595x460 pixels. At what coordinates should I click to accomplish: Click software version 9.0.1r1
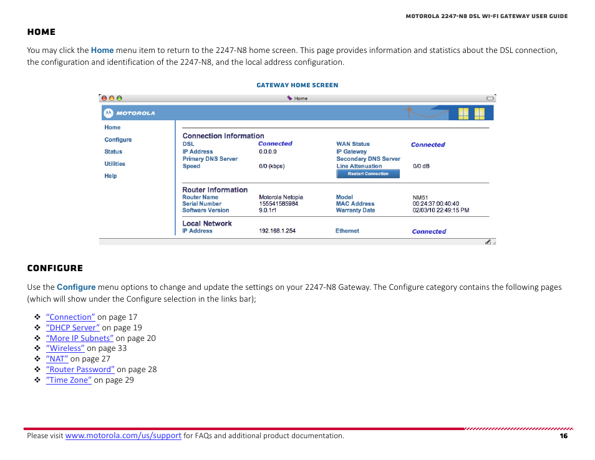pos(268,210)
